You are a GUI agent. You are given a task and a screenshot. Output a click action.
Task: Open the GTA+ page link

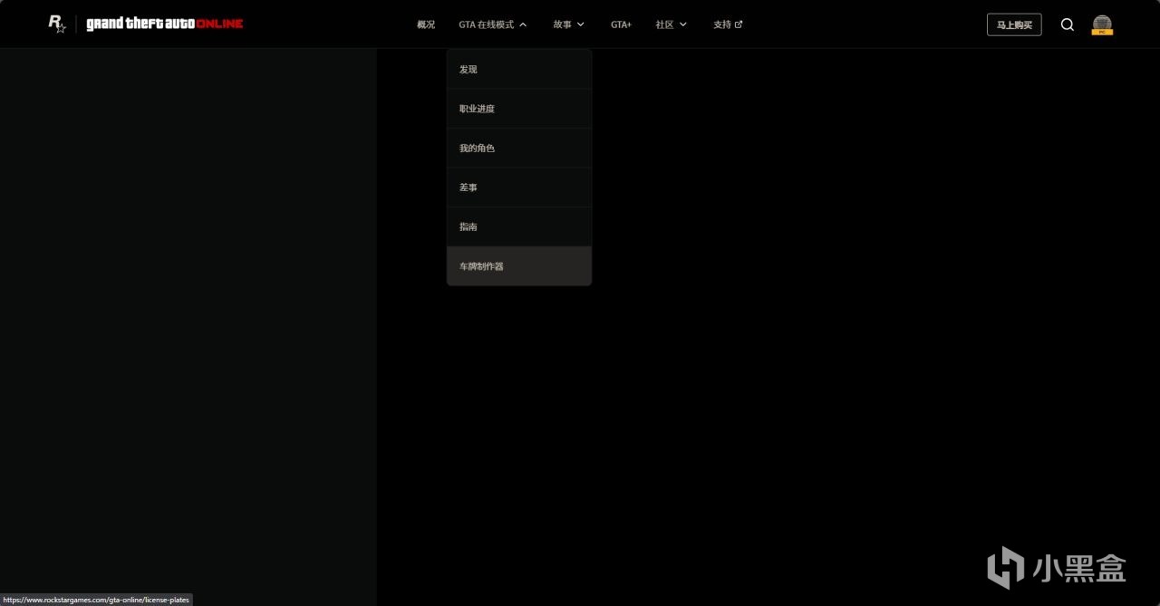[x=621, y=24]
